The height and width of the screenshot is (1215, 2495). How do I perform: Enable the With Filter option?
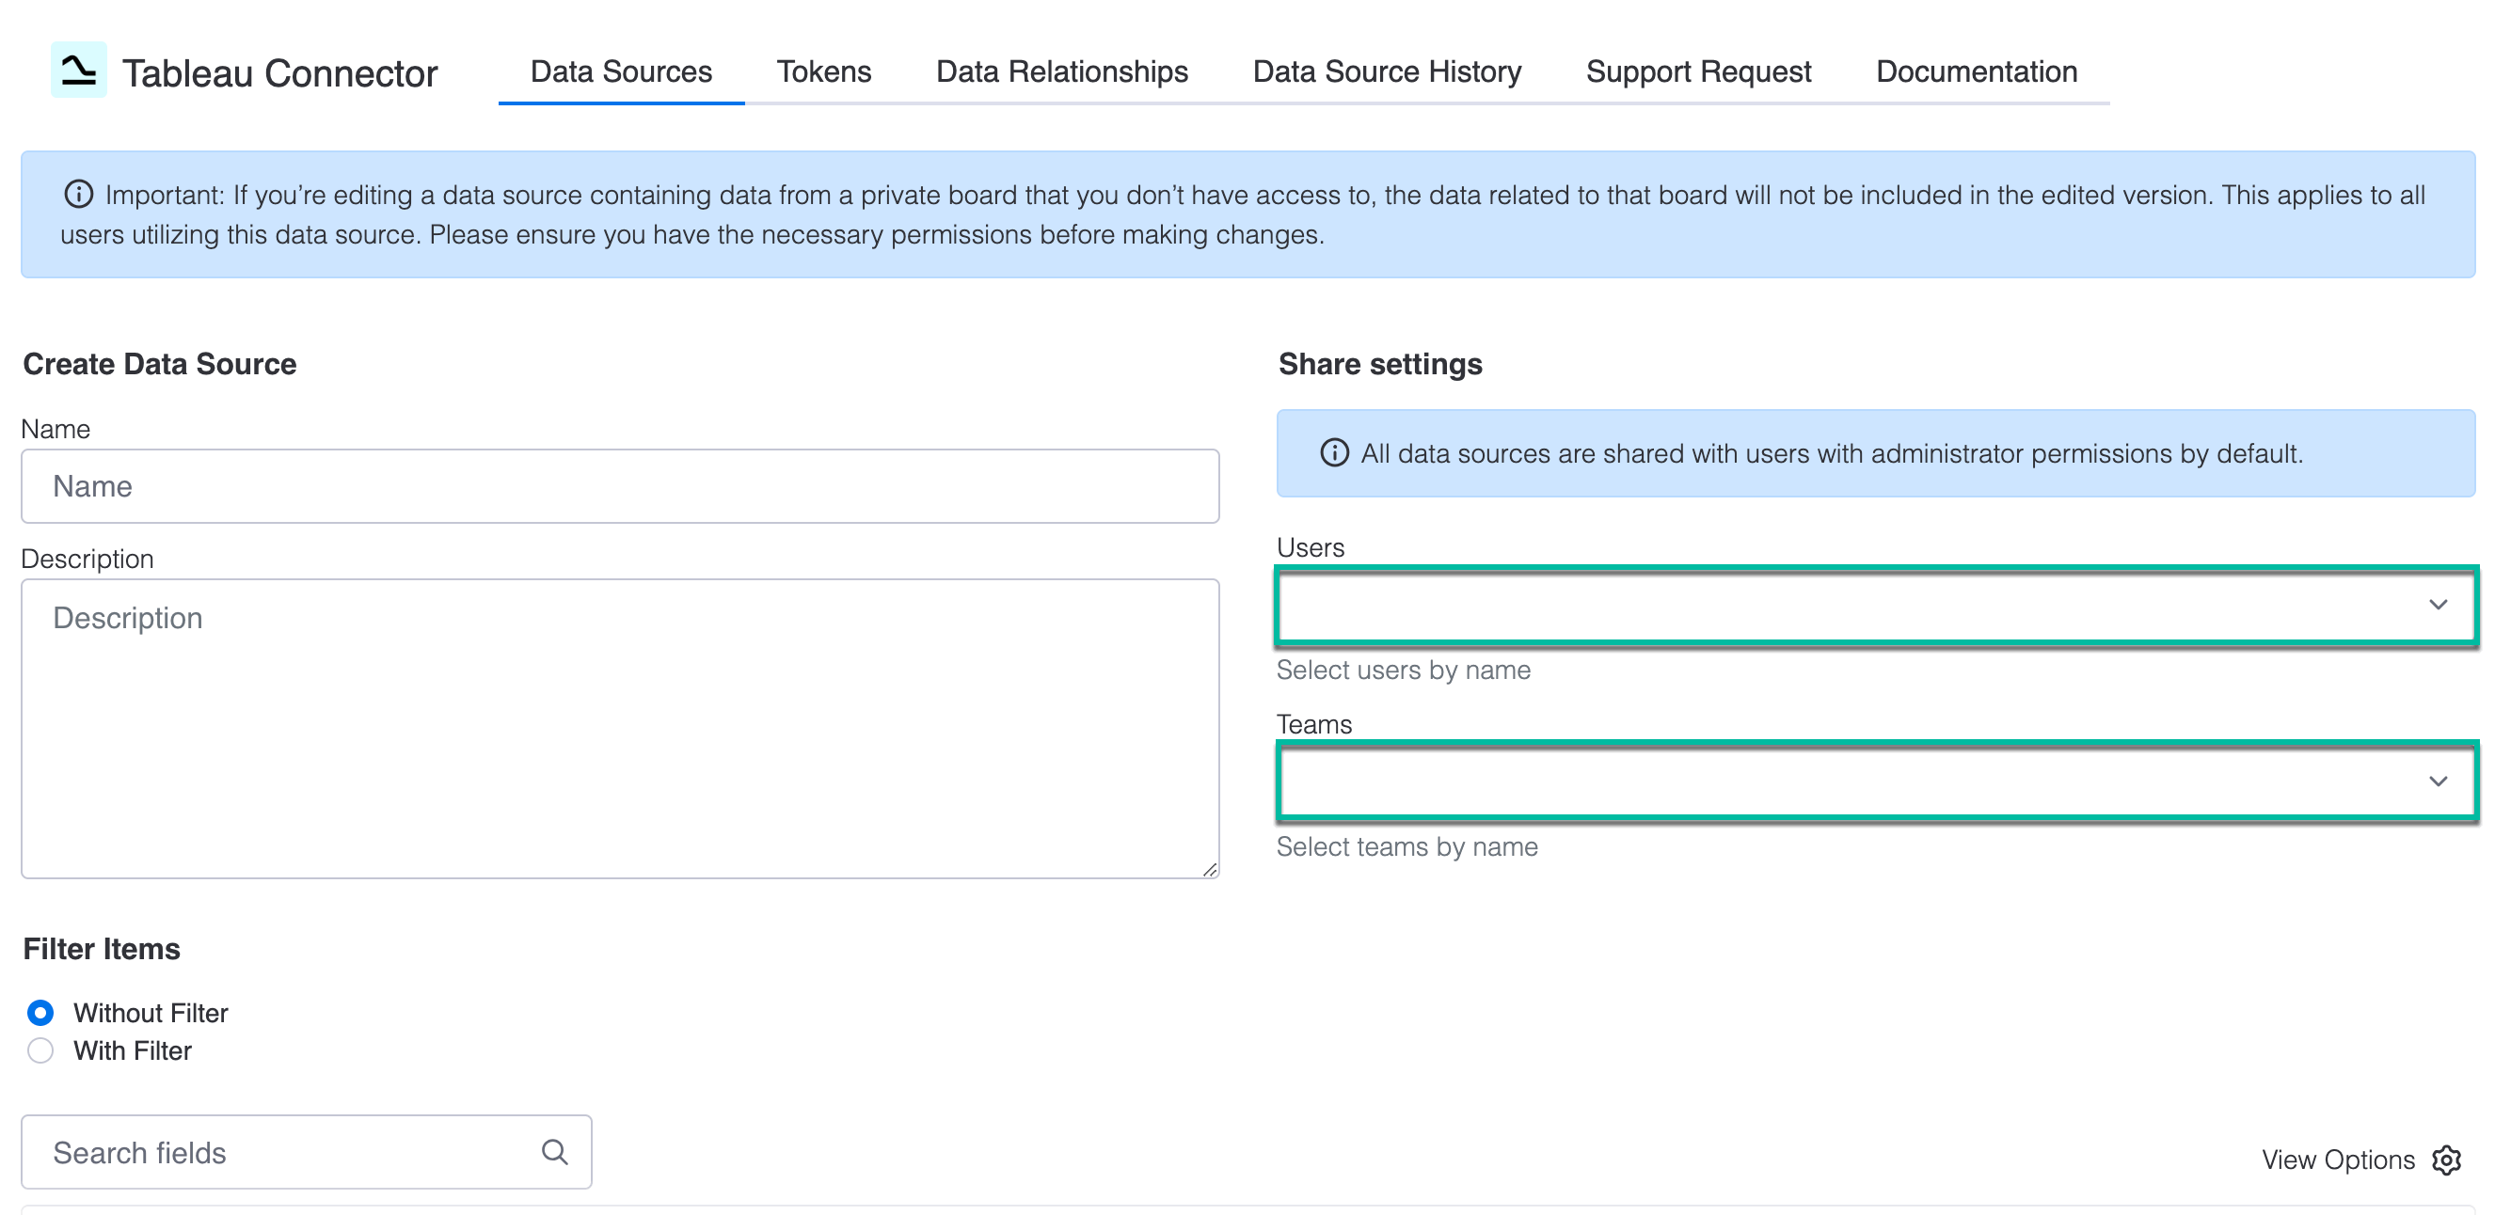(40, 1050)
